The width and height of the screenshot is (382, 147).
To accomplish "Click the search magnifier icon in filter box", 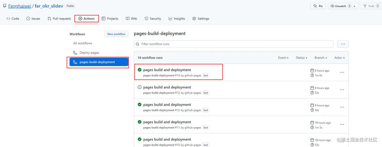I will click(138, 44).
